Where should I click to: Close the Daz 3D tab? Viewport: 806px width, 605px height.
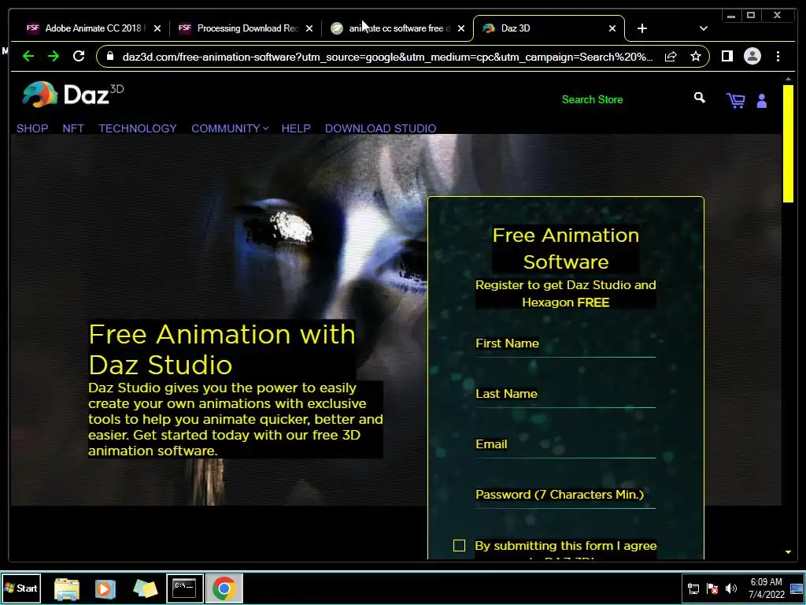pos(612,28)
